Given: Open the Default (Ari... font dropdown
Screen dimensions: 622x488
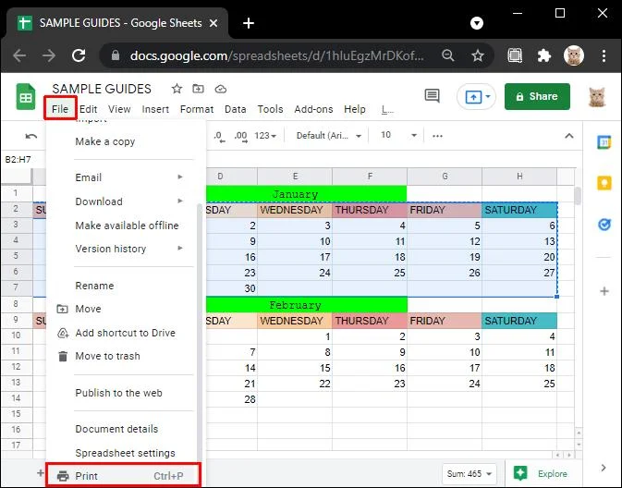Looking at the screenshot, I should (328, 136).
